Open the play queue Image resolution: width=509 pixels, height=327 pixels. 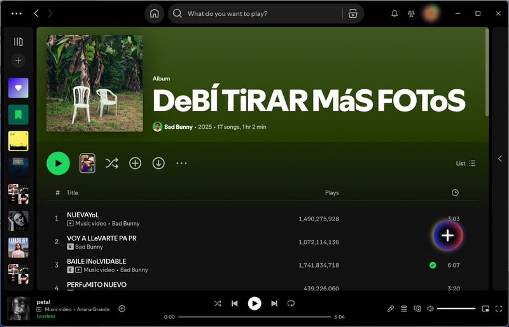404,309
